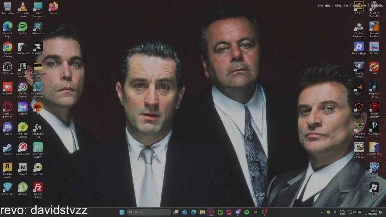Click the taskbar Search box
The height and width of the screenshot is (217, 386).
click(149, 212)
